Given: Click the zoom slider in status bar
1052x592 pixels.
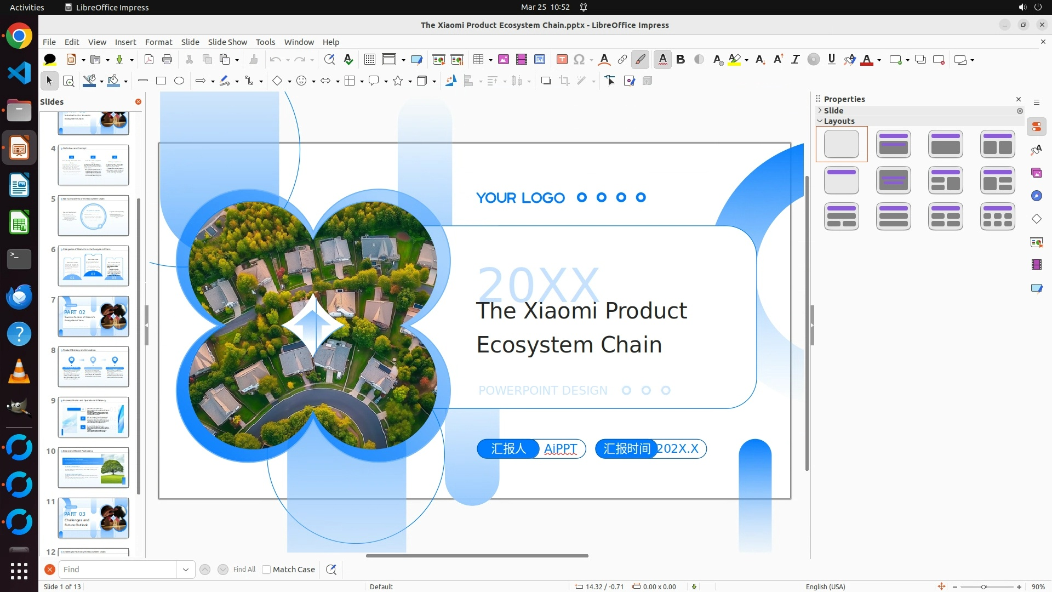Looking at the screenshot, I should (984, 587).
